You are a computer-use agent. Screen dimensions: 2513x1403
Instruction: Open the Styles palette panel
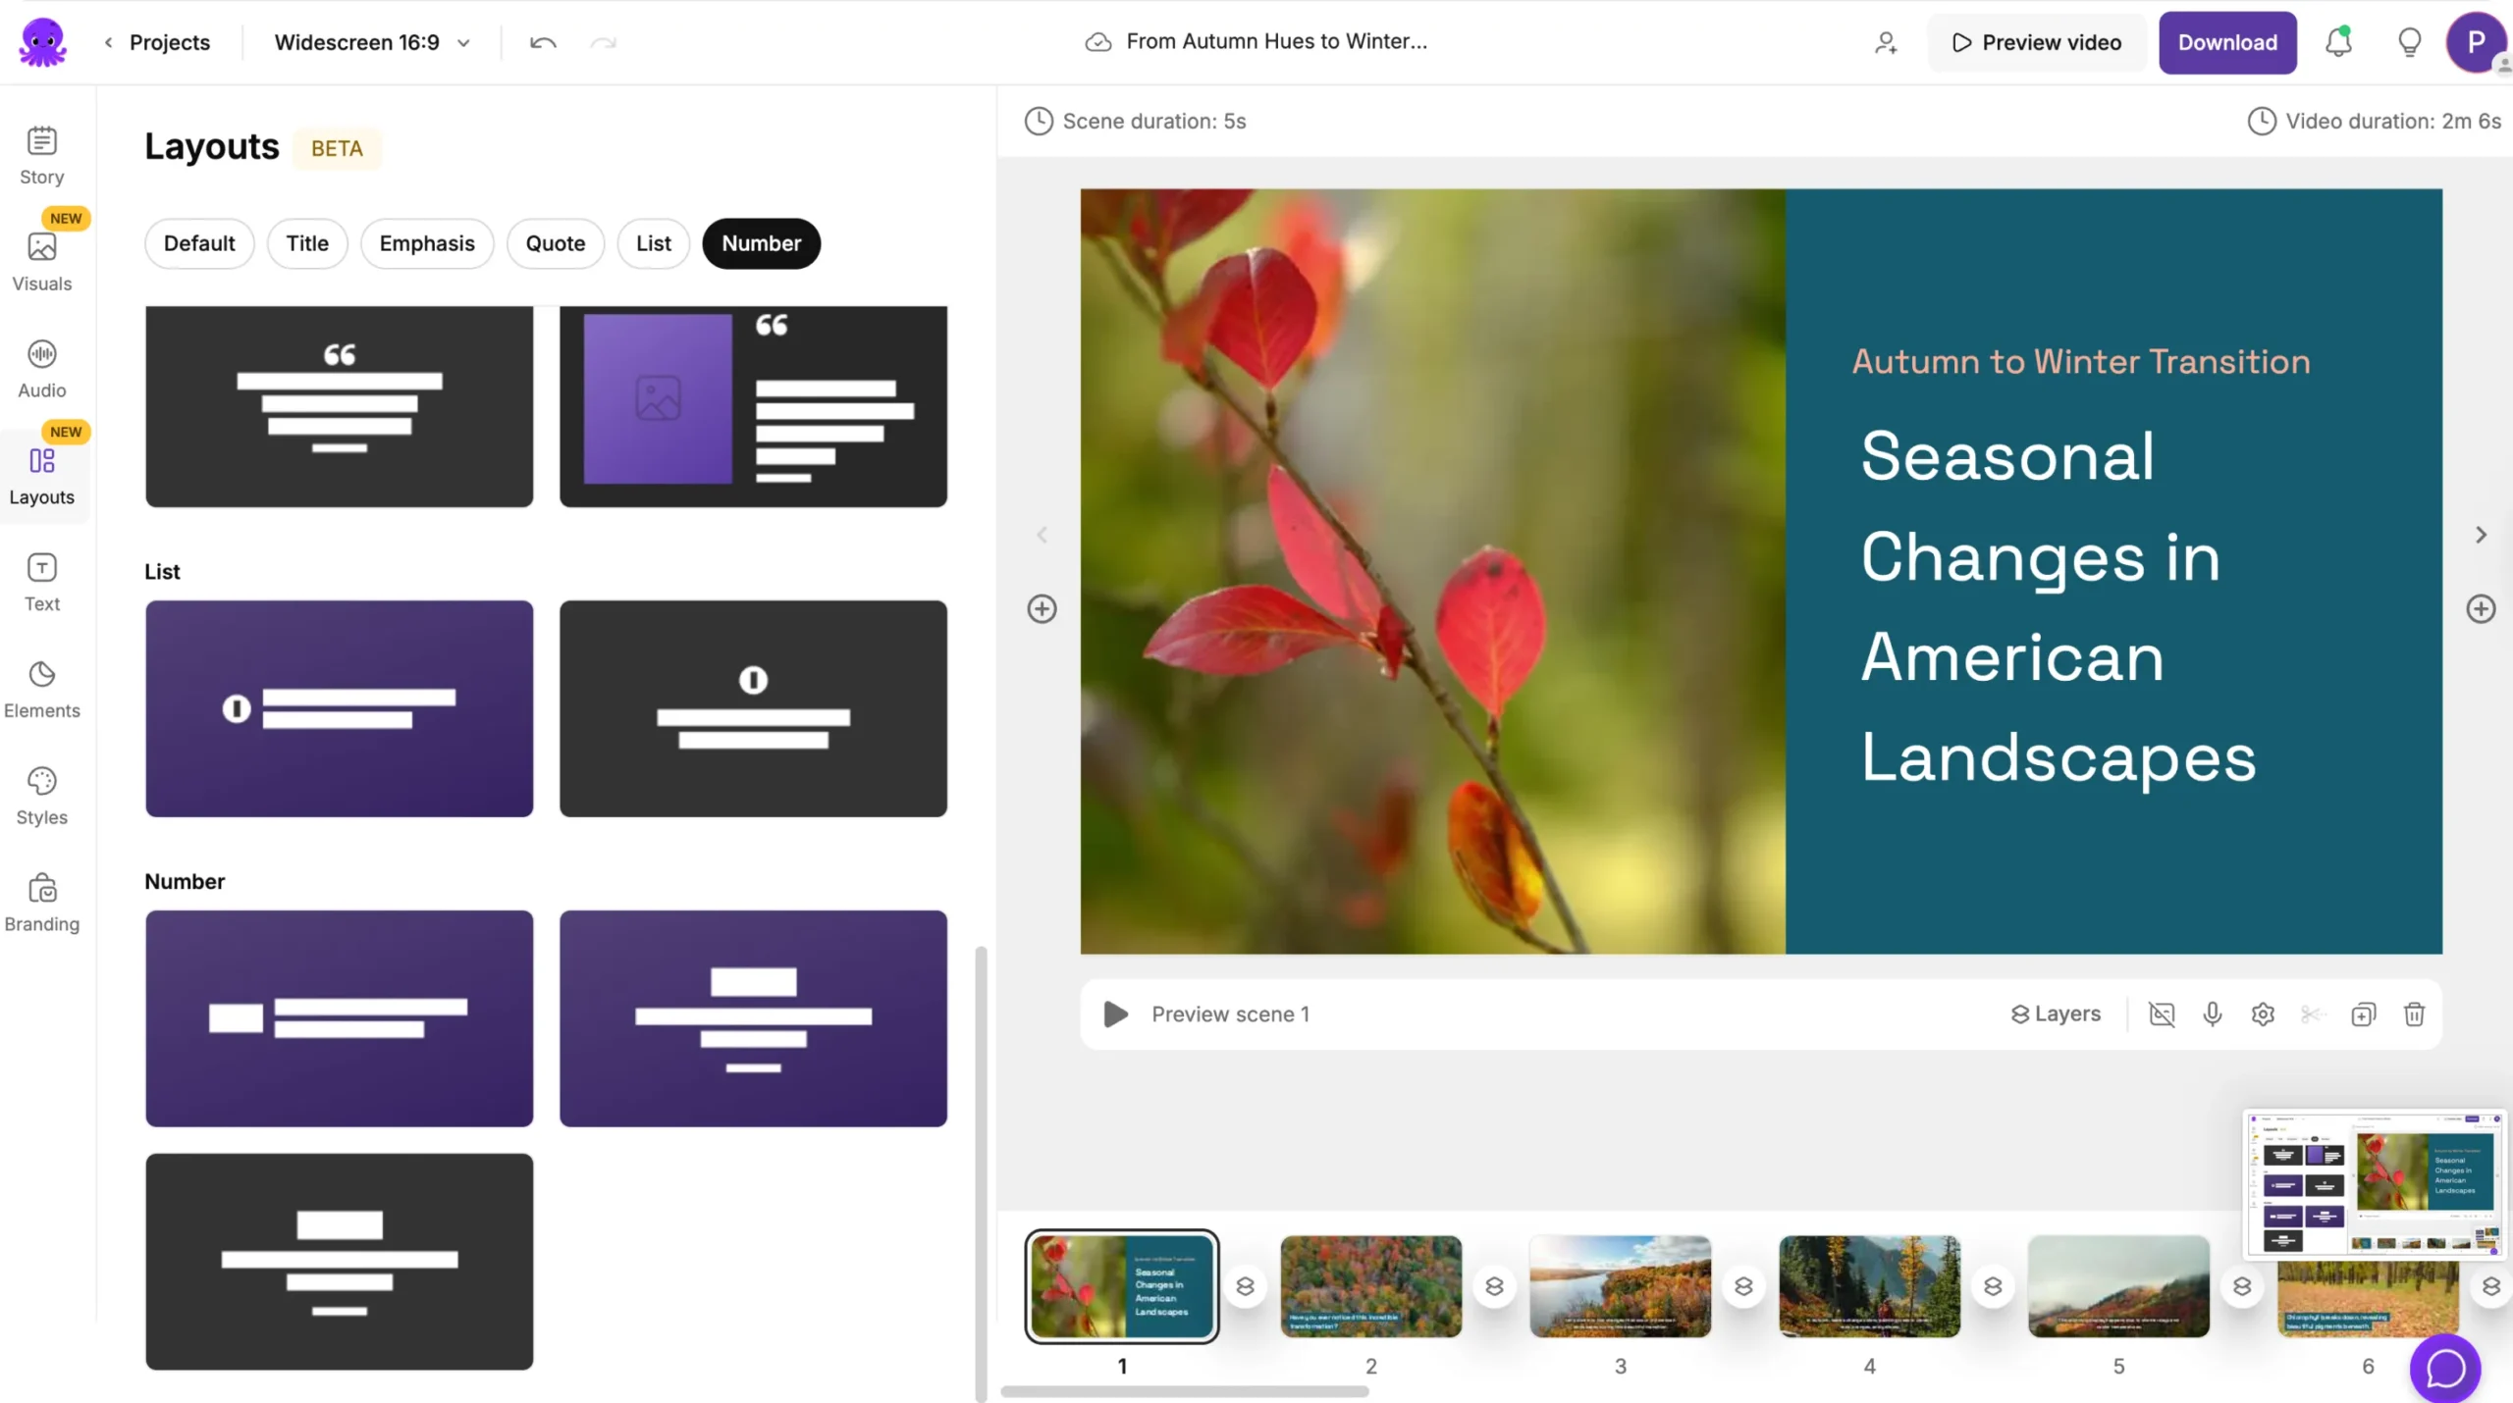(x=41, y=797)
